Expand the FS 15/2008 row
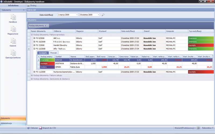The height and width of the screenshot is (134, 215). [34, 42]
